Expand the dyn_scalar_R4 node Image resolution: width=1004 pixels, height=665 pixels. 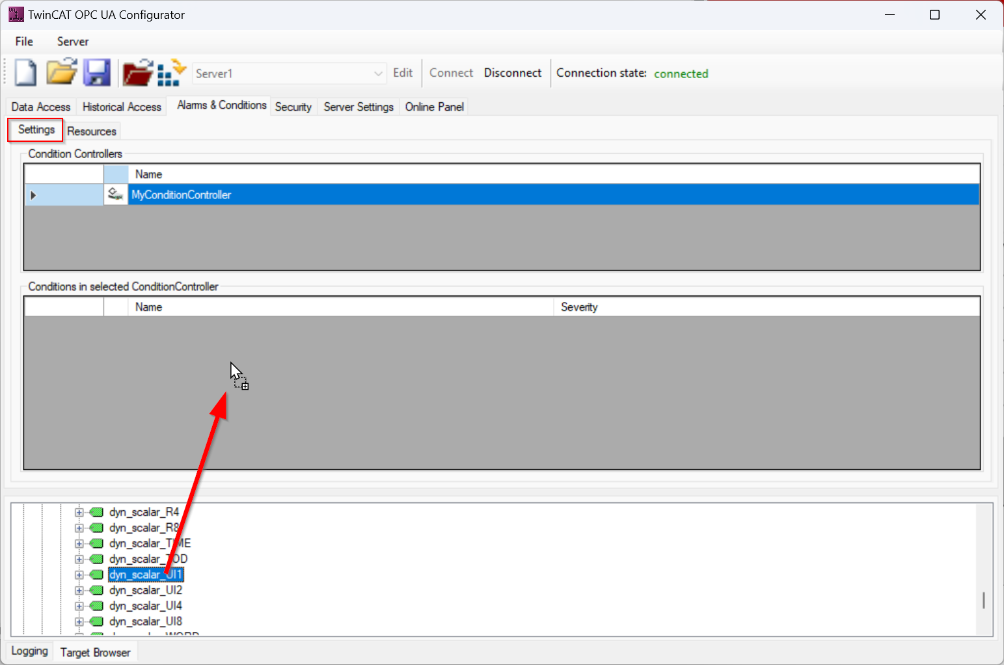(x=79, y=512)
